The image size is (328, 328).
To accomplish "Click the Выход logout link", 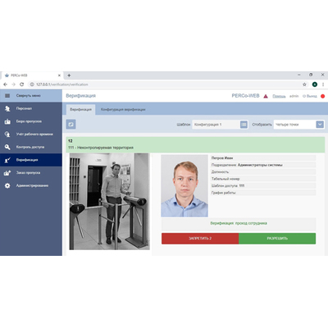I will point(310,96).
